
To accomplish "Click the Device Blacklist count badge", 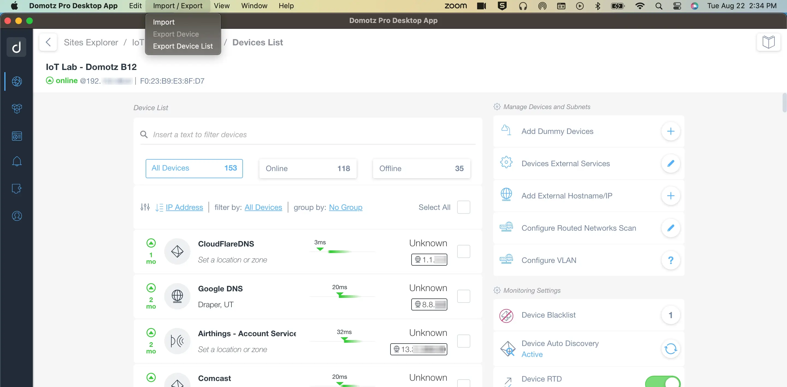I will click(670, 315).
